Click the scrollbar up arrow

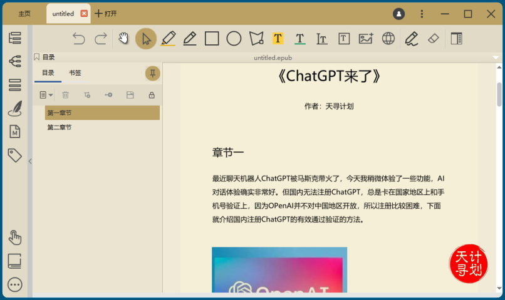[499, 67]
